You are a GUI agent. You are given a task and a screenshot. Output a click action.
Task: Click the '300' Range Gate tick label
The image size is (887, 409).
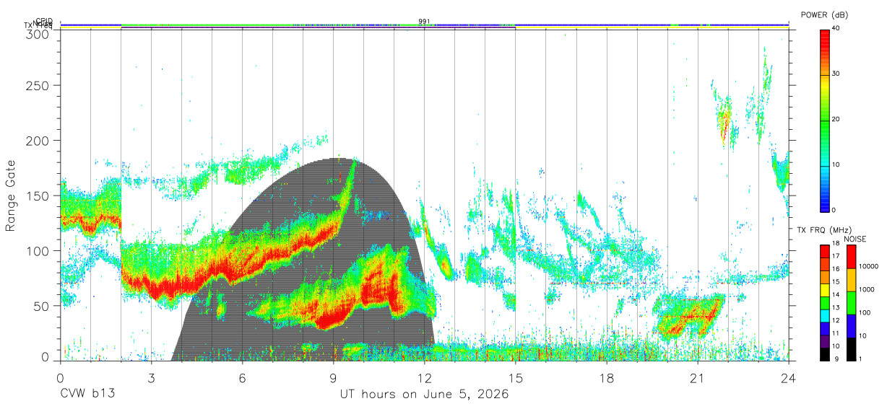[x=37, y=34]
